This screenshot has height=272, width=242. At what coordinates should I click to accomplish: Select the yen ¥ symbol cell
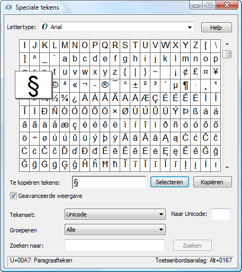point(216,72)
